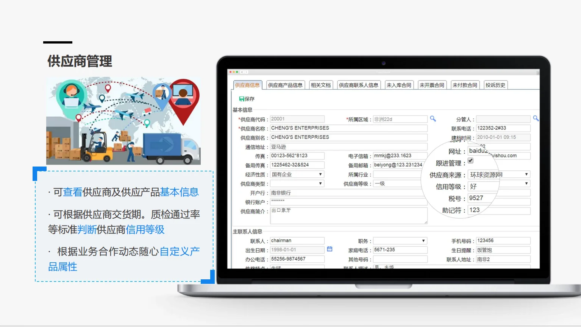The height and width of the screenshot is (327, 581).
Task: Click the green Save (保存) icon
Action: (x=241, y=99)
